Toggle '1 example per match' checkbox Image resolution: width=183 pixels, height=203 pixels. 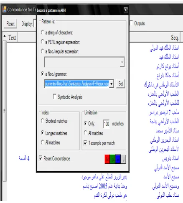point(86,143)
